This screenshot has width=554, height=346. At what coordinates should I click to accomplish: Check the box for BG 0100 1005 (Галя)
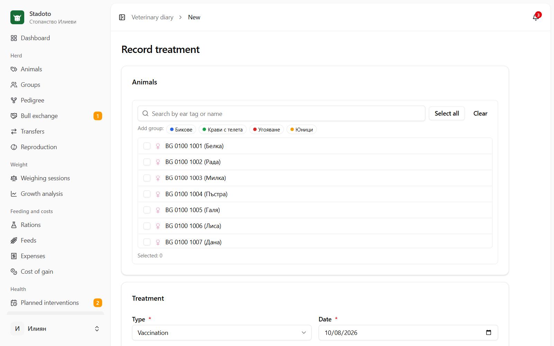coord(147,210)
